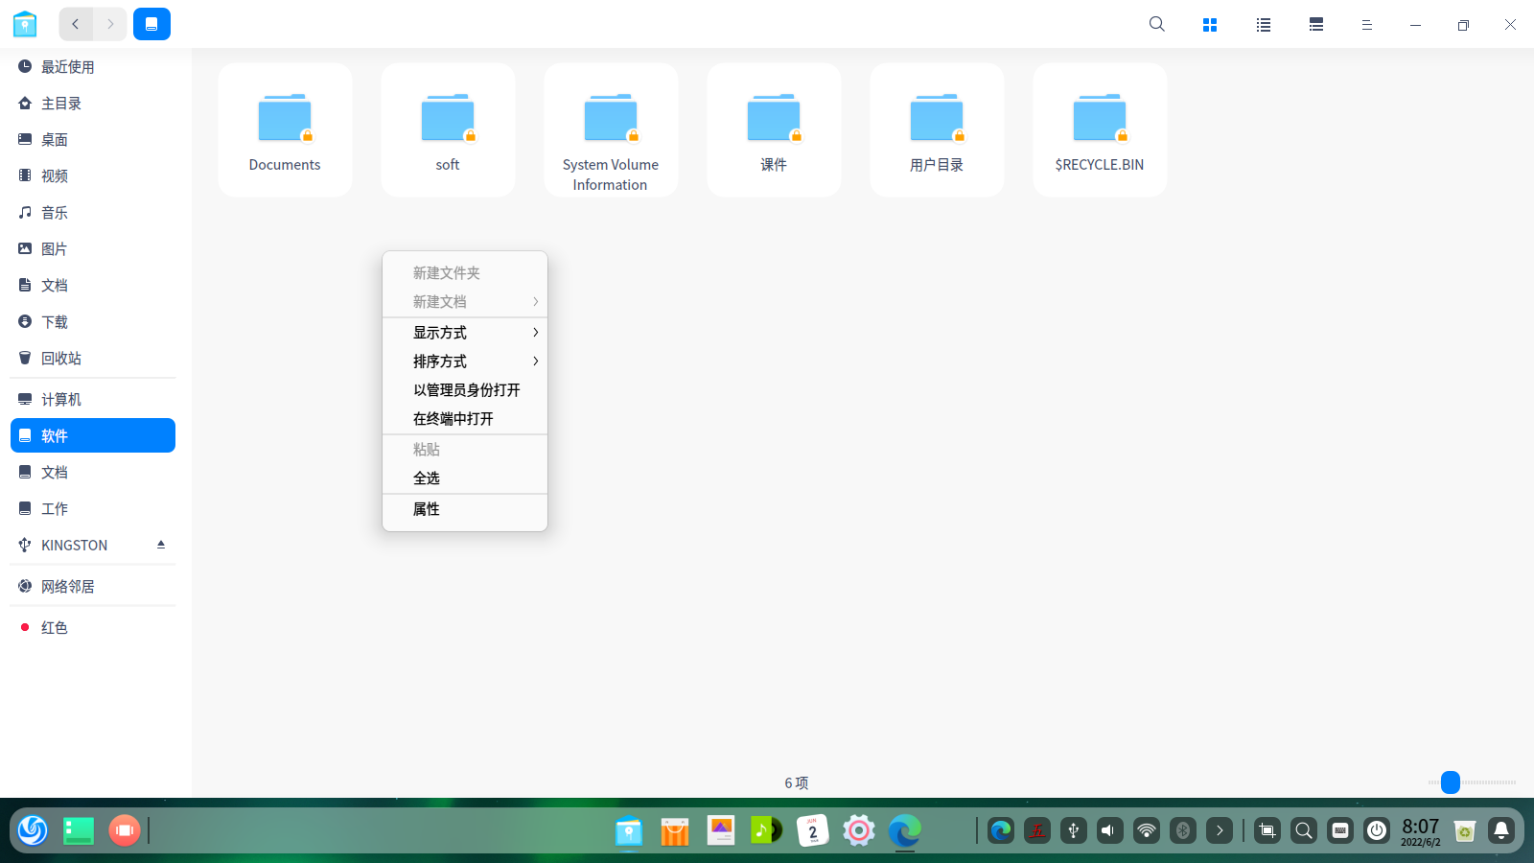The image size is (1534, 863).
Task: Toggle the grid view mode
Action: [x=1210, y=24]
